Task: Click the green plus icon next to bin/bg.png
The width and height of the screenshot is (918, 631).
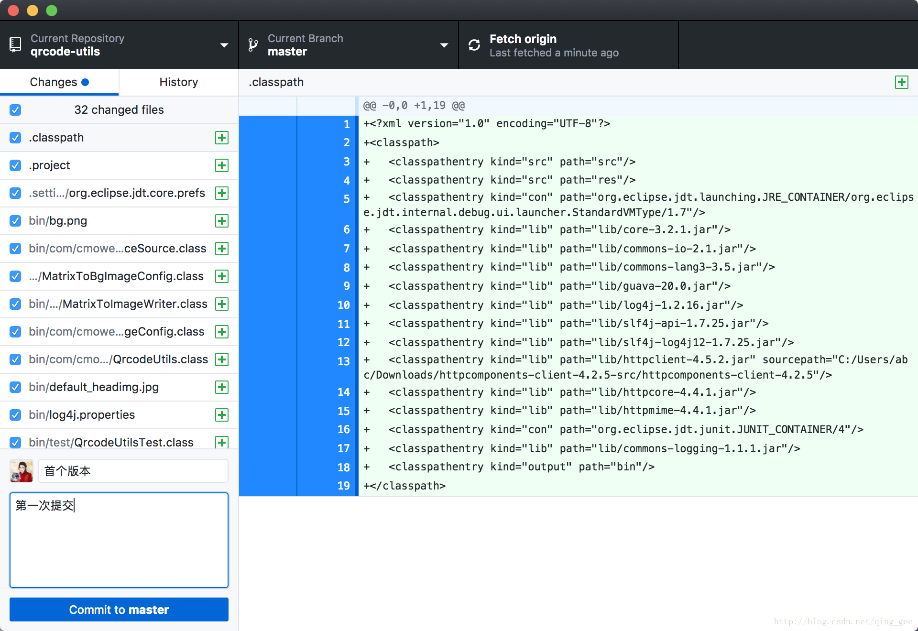Action: [x=222, y=221]
